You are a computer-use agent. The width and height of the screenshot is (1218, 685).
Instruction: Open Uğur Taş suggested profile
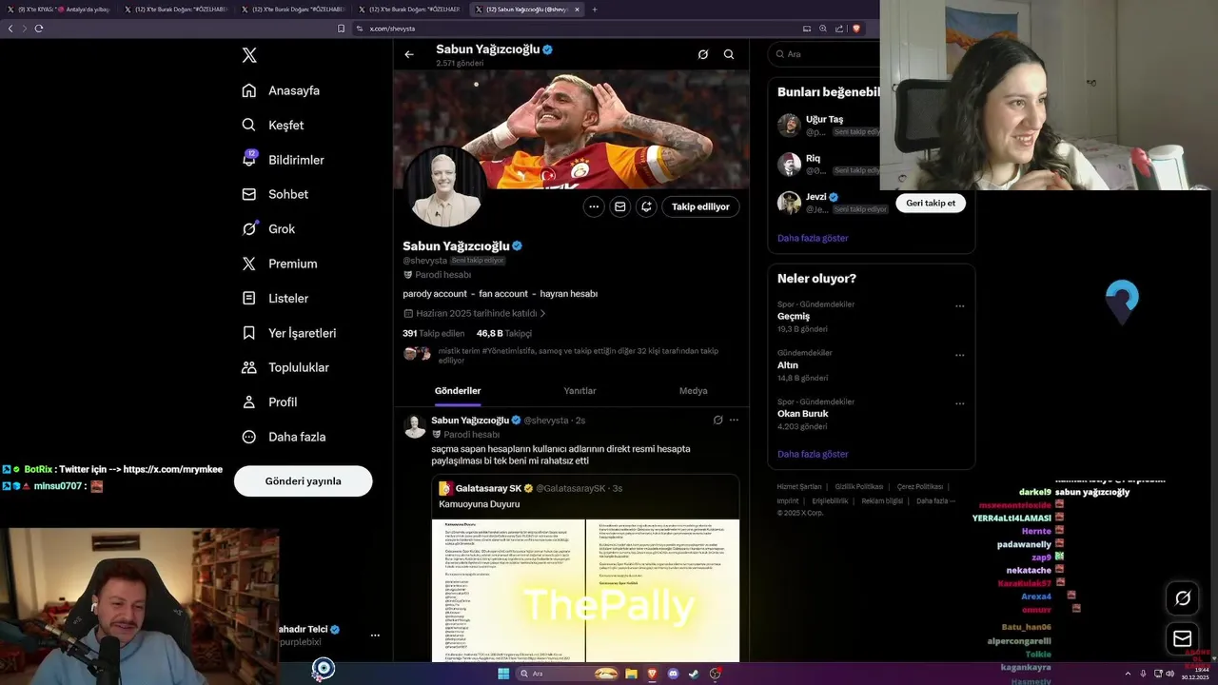824,119
